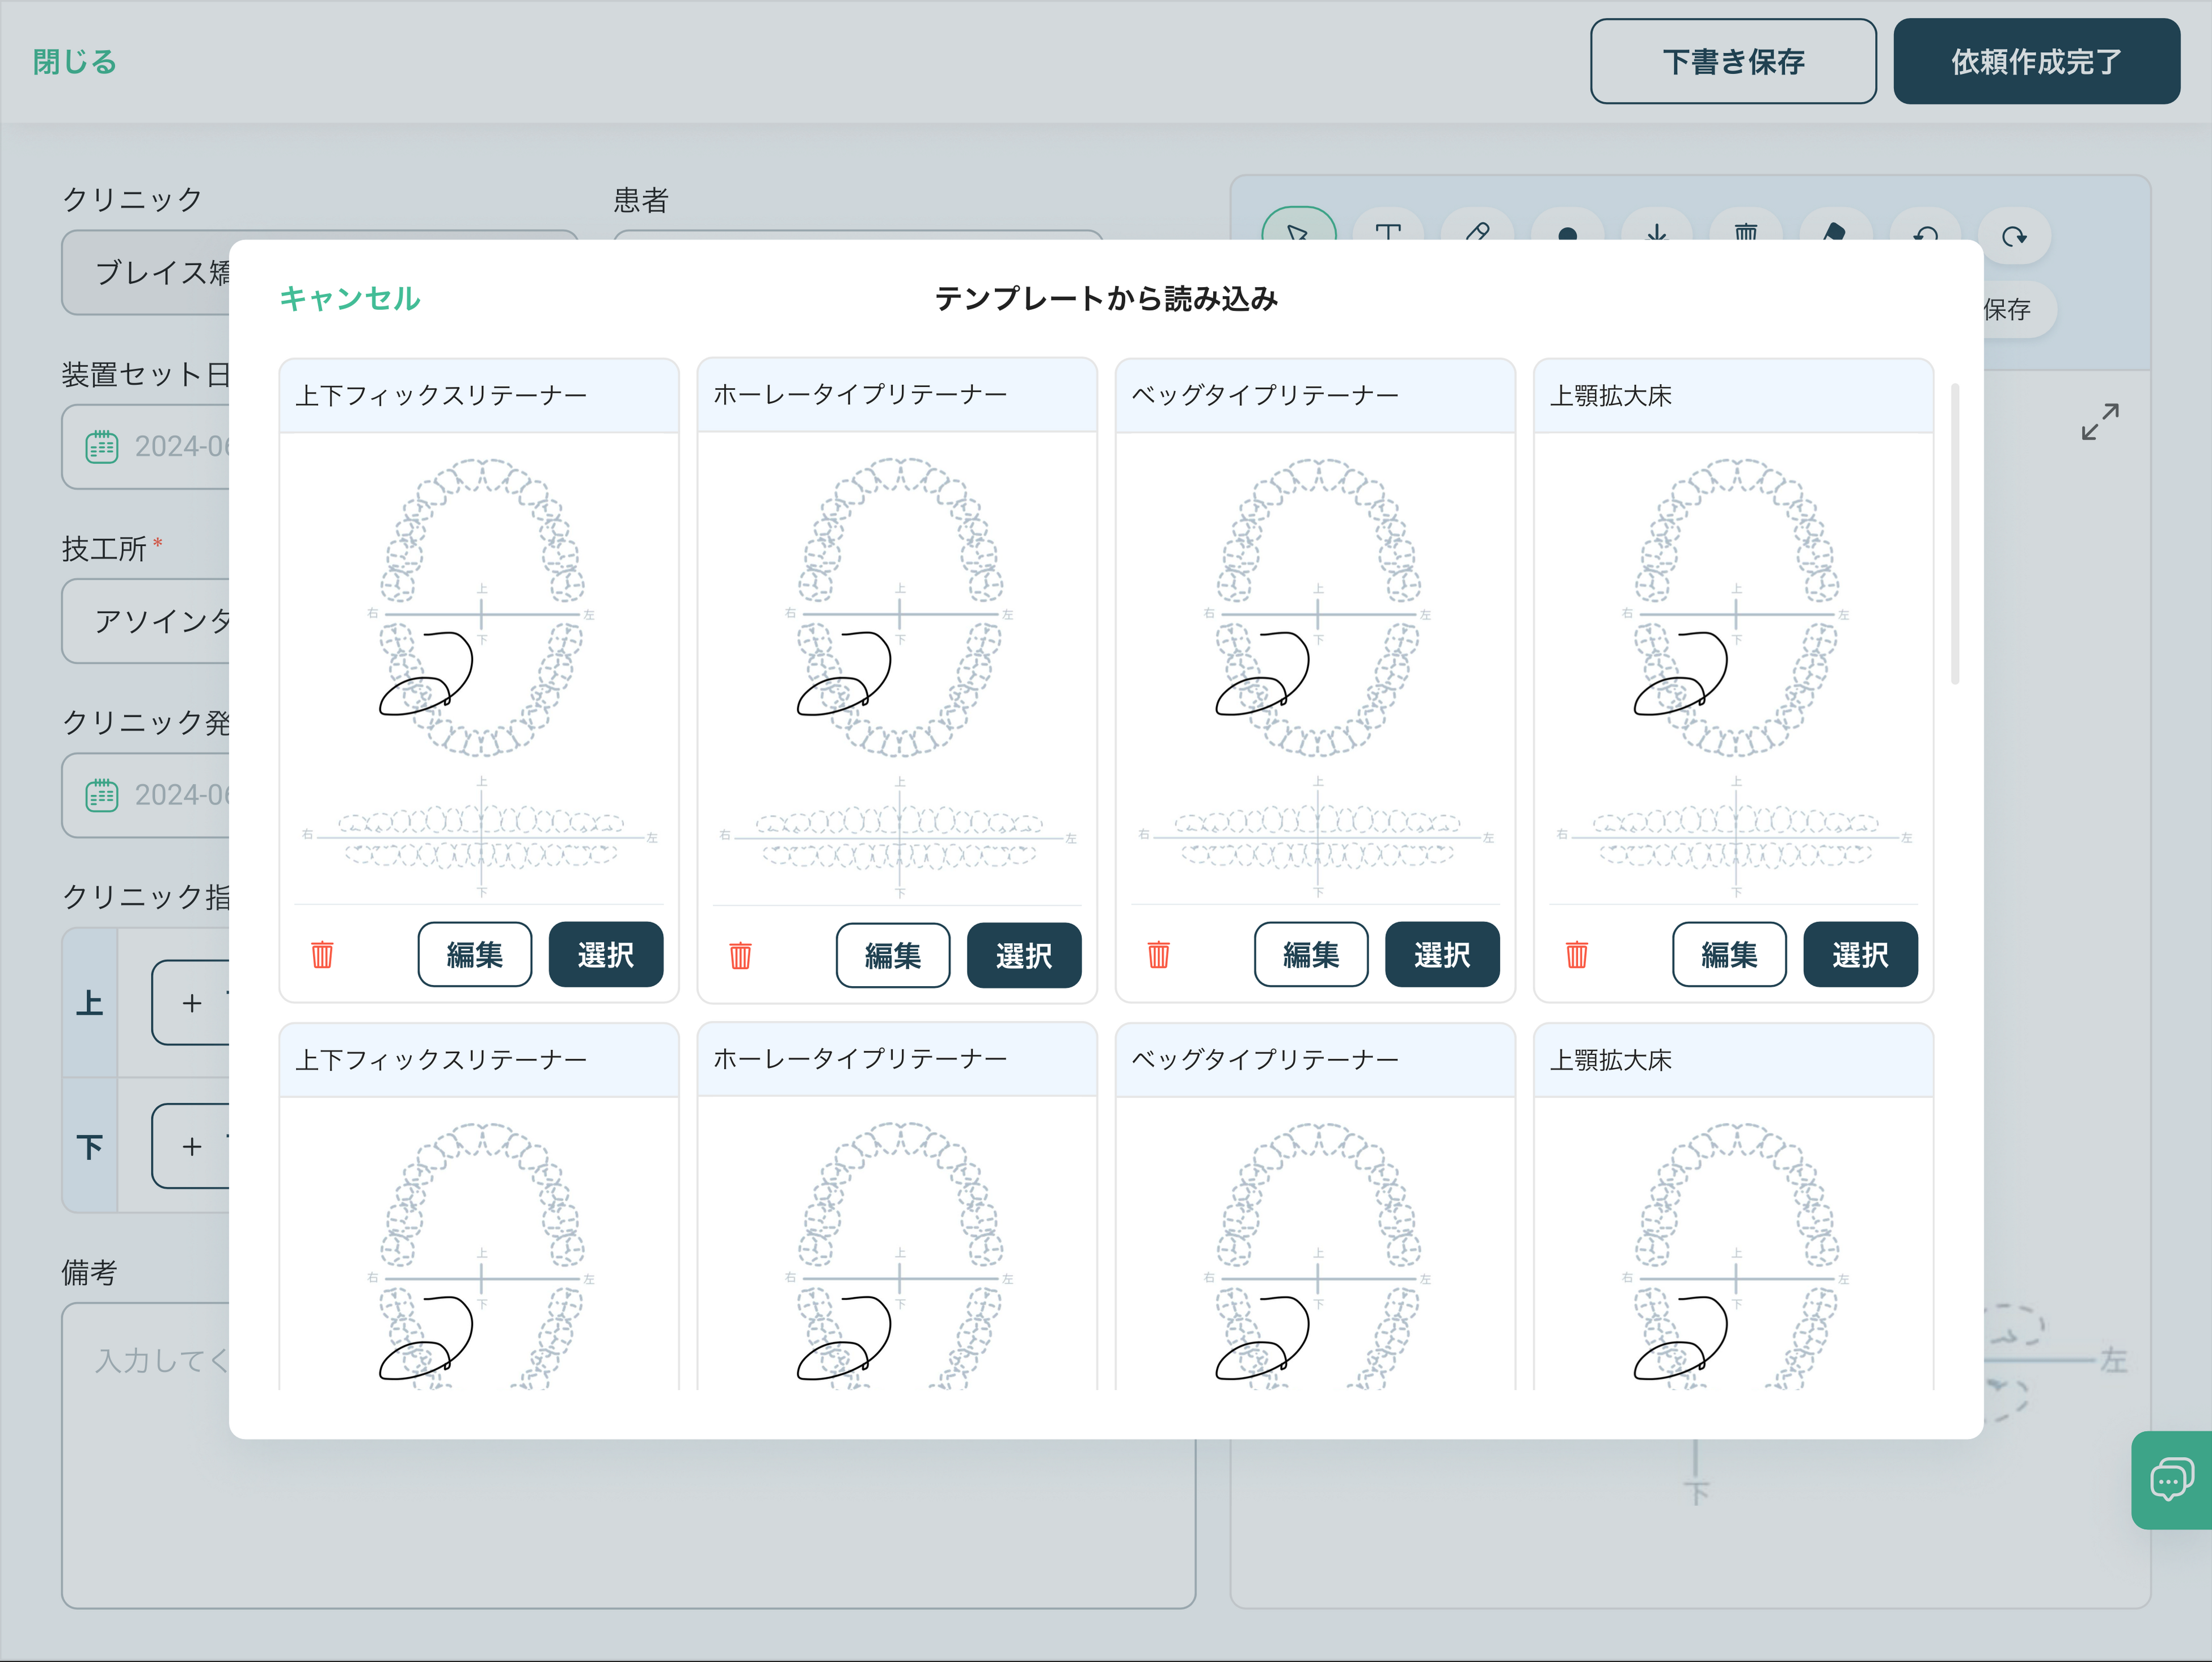The height and width of the screenshot is (1662, 2212).
Task: Delete the 上顎拡大床 template via trash icon
Action: click(x=1576, y=954)
